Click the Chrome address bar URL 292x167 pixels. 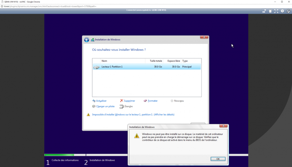pyautogui.click(x=50, y=6)
